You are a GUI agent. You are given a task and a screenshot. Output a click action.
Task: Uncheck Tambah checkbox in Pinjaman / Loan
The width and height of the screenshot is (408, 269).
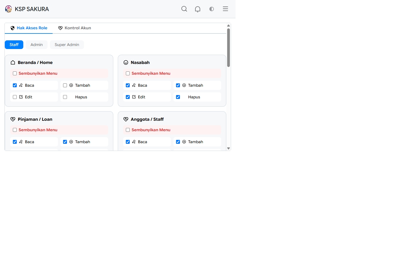pyautogui.click(x=65, y=142)
